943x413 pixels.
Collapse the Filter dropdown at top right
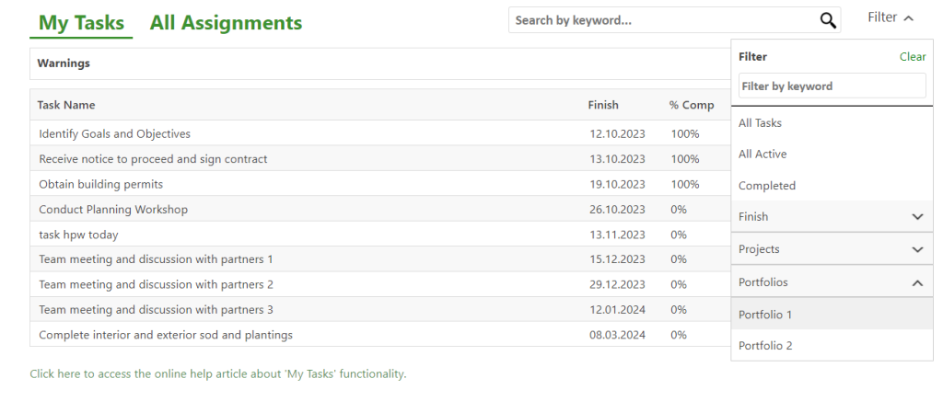(891, 17)
